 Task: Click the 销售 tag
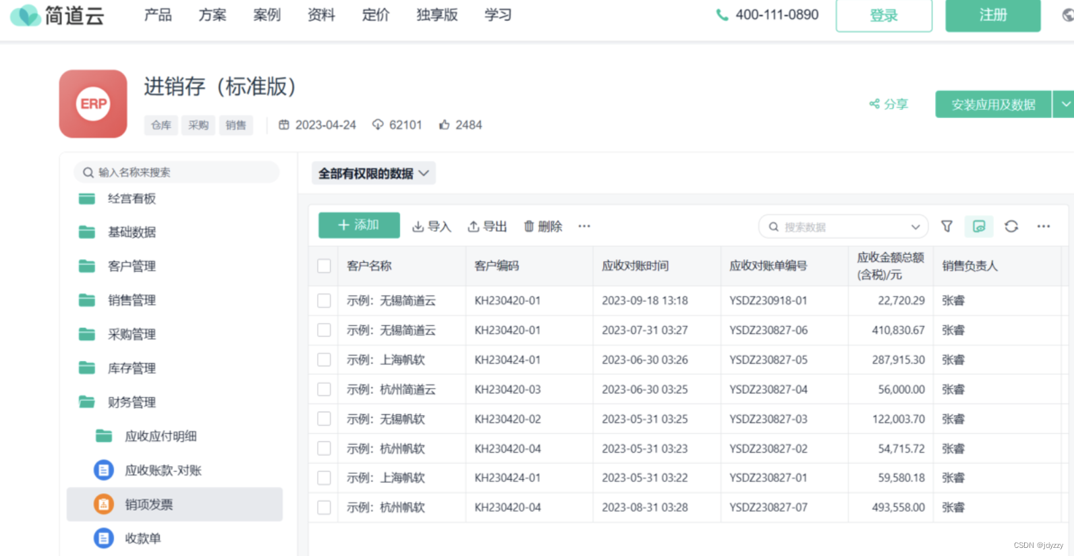236,125
